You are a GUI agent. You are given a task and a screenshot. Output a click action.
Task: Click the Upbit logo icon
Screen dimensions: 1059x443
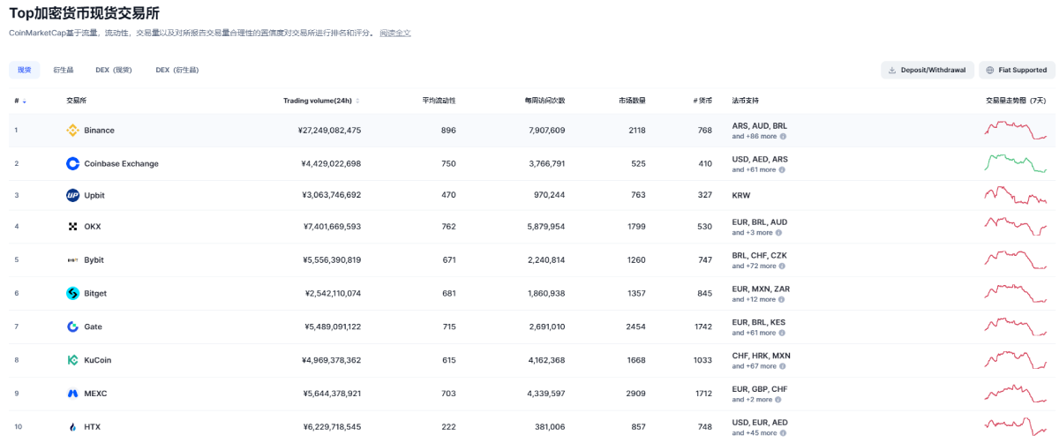73,196
